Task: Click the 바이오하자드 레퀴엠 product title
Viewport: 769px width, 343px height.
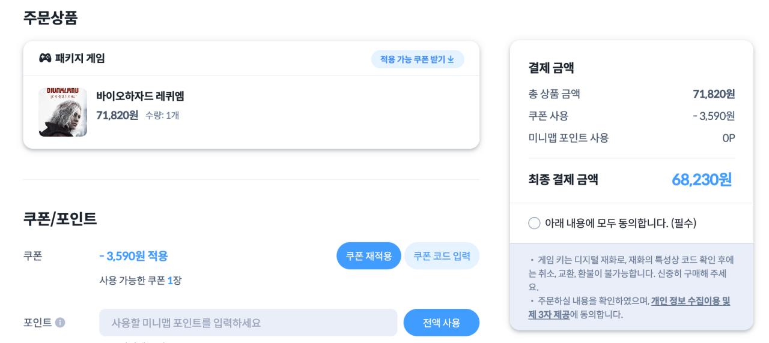Action: point(140,96)
